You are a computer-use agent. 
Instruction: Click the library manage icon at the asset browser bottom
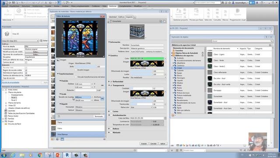pyautogui.click(x=173, y=115)
